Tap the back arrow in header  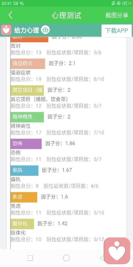point(10,15)
